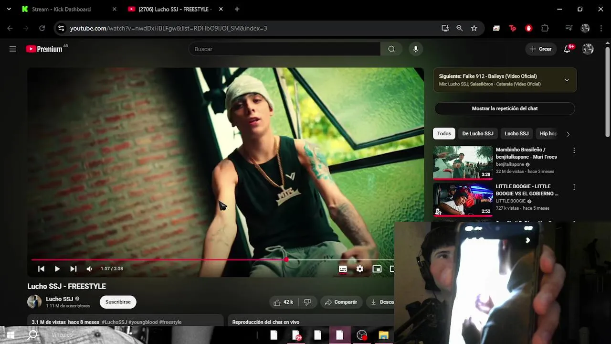Open Mambinho Brasileño video thumbnail
This screenshot has height=344, width=611.
(x=463, y=162)
